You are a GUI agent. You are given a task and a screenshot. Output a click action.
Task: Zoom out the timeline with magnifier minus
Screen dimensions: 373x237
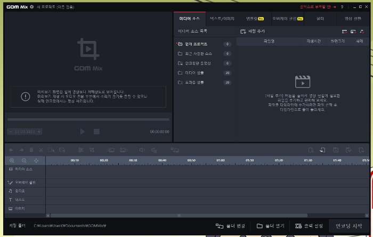[x=24, y=161]
